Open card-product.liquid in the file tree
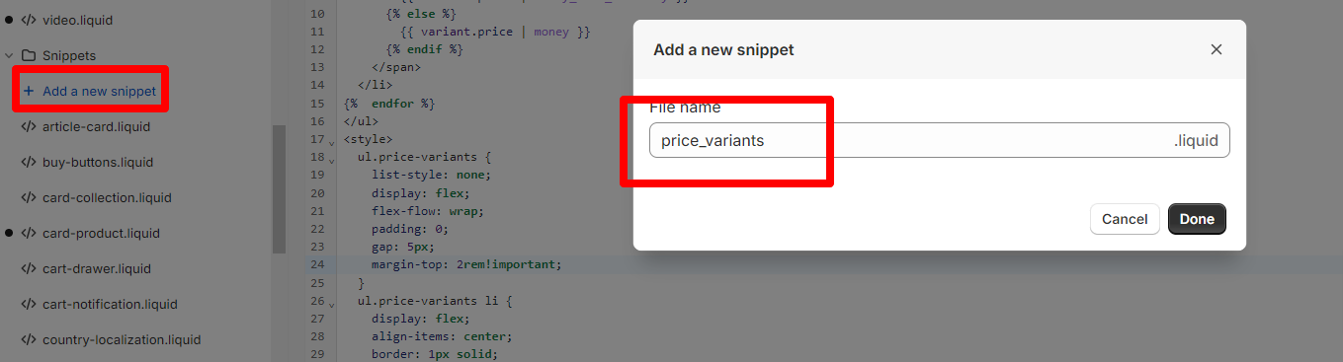 [x=101, y=233]
